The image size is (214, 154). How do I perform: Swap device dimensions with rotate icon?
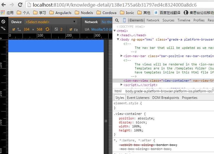point(47,29)
